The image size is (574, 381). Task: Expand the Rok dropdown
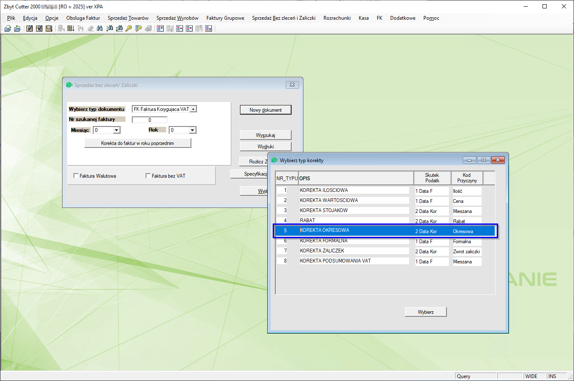192,130
